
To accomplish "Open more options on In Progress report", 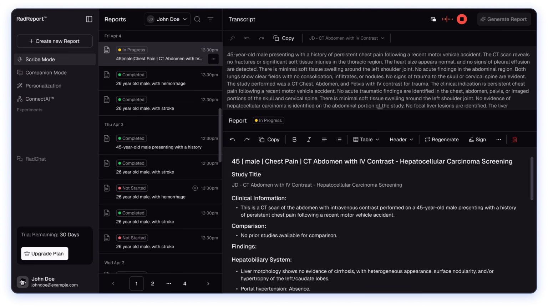I will pyautogui.click(x=213, y=59).
